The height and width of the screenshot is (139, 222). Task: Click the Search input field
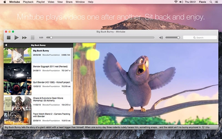200,37
